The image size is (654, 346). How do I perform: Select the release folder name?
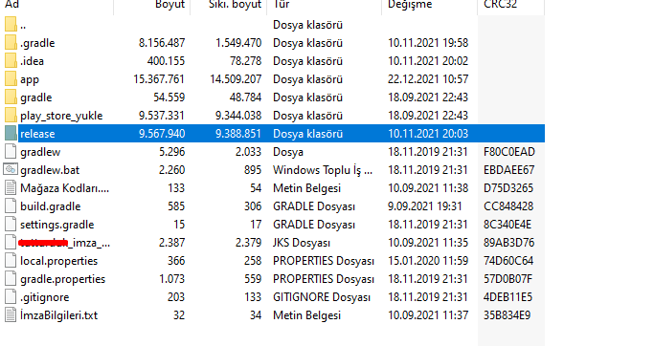tap(37, 134)
